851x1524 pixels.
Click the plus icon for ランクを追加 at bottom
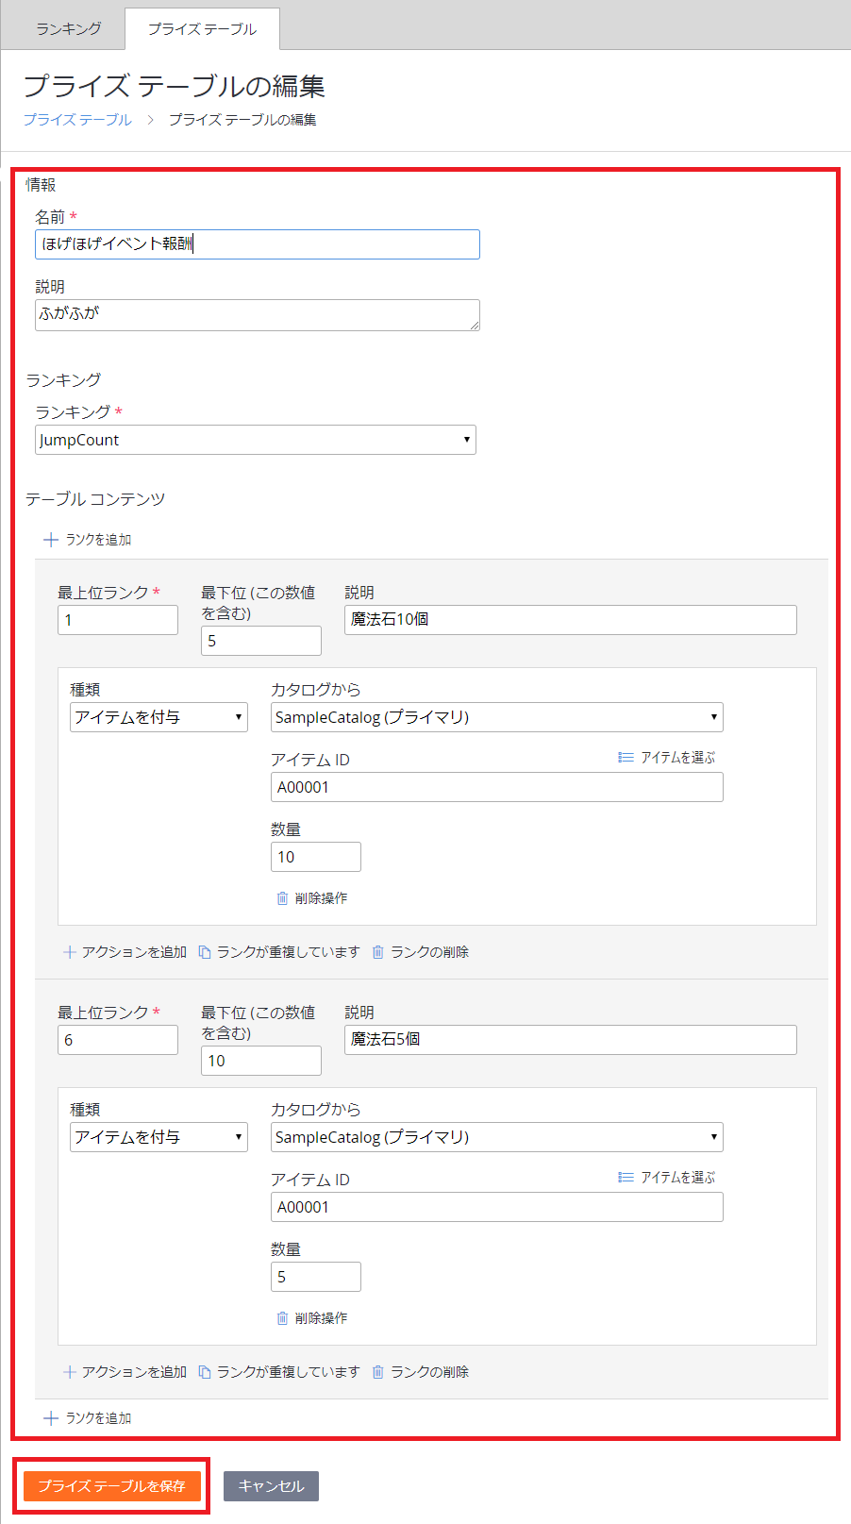51,1418
